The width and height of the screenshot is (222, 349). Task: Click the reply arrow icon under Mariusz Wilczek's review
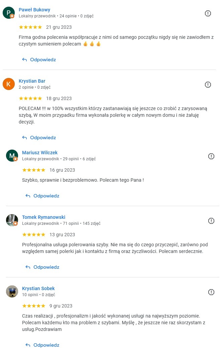[x=28, y=195]
